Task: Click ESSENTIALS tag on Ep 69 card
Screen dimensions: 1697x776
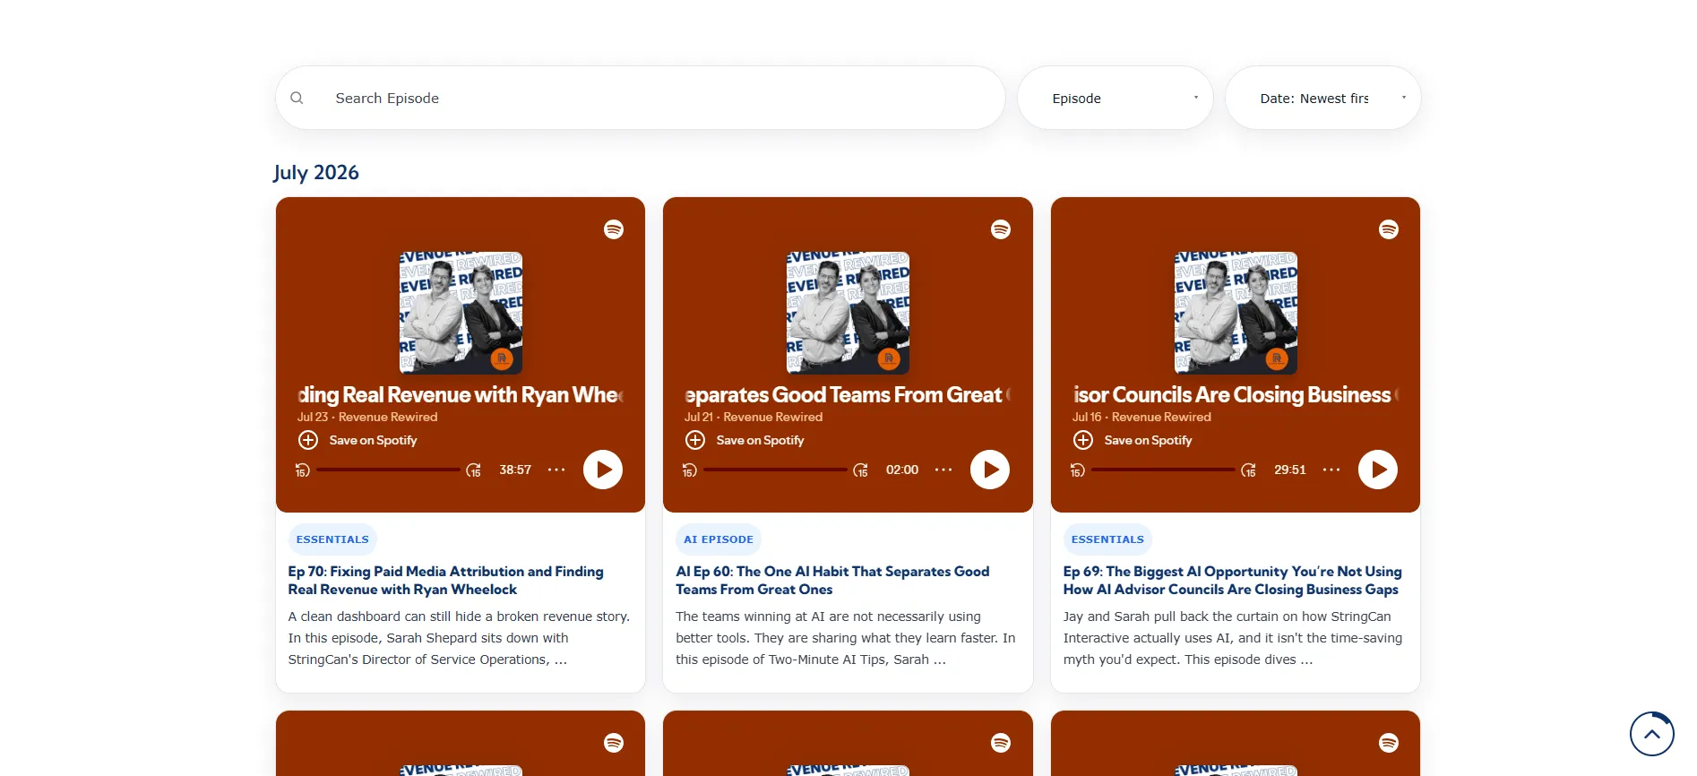Action: point(1107,539)
